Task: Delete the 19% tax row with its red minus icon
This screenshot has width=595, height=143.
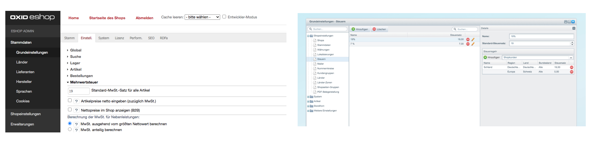Action: [468, 40]
